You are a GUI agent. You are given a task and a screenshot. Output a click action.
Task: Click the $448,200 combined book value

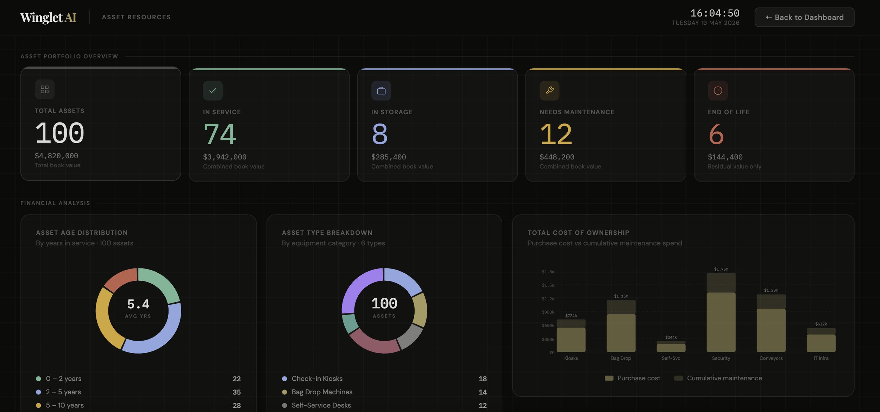(x=557, y=157)
